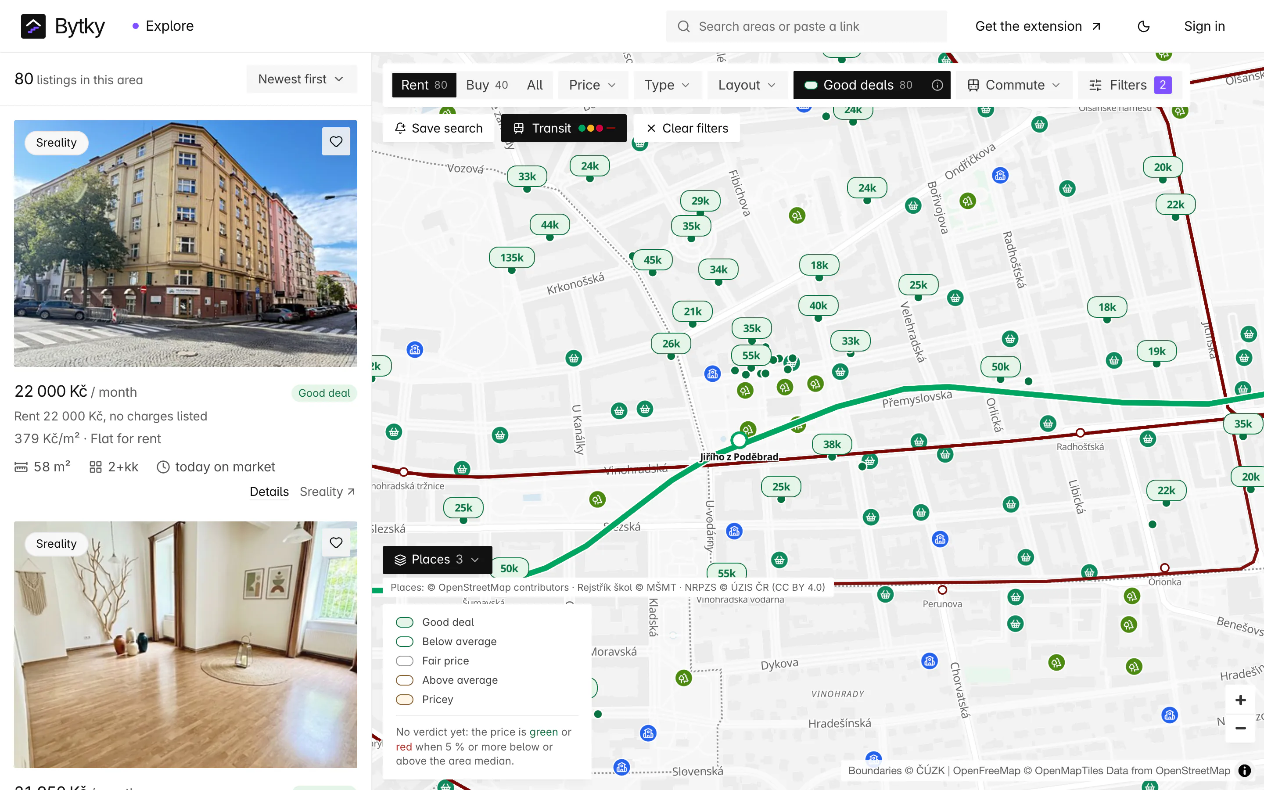
Task: Open the Commute dropdown
Action: [1014, 85]
